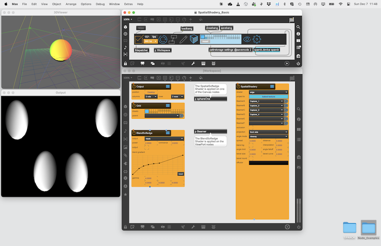Toggle the occlusion checkbox in SpatialShadery
The width and height of the screenshot is (381, 246).
click(251, 128)
